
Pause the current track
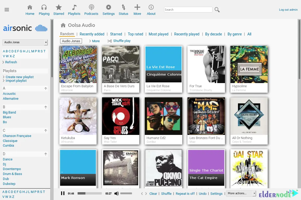pyautogui.click(x=63, y=193)
